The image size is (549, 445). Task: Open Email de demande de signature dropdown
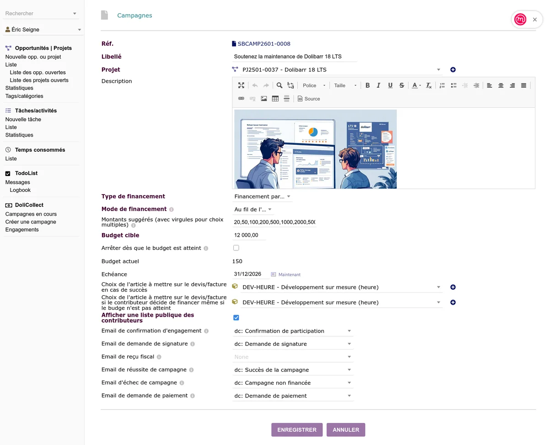(293, 344)
